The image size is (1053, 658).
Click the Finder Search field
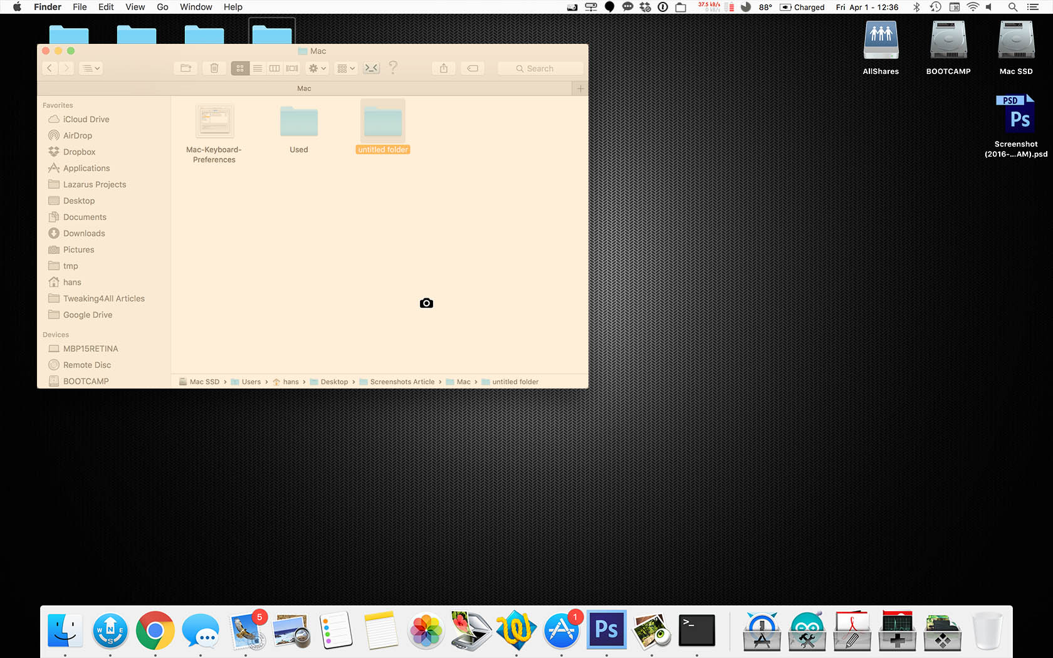click(x=540, y=68)
